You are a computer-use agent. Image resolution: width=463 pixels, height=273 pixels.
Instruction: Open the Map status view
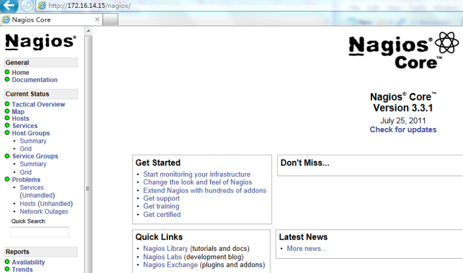[18, 112]
